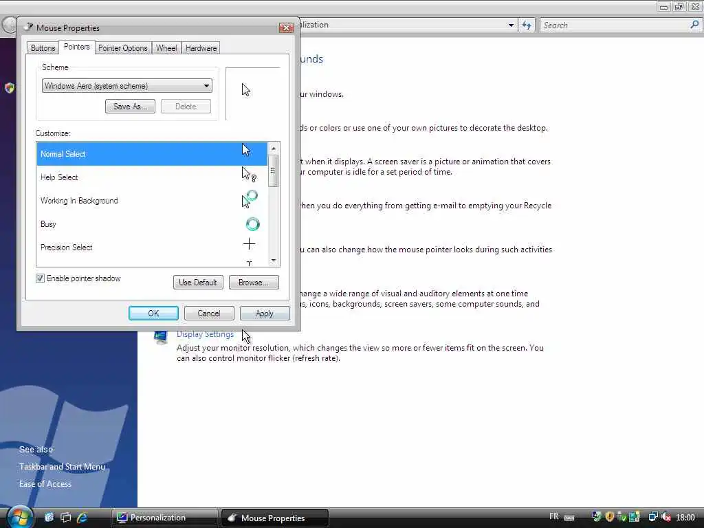This screenshot has height=528, width=704.
Task: Open Display Settings link in Personalization window
Action: tap(205, 334)
